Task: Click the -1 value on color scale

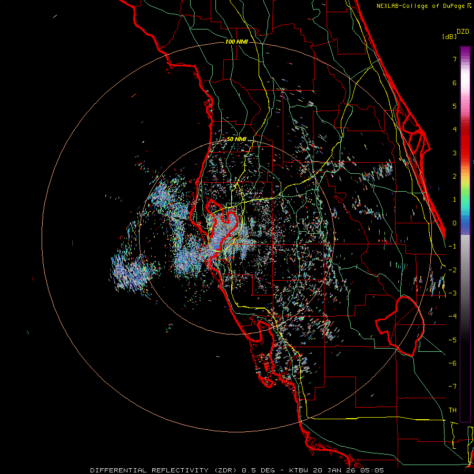Action: (x=452, y=246)
